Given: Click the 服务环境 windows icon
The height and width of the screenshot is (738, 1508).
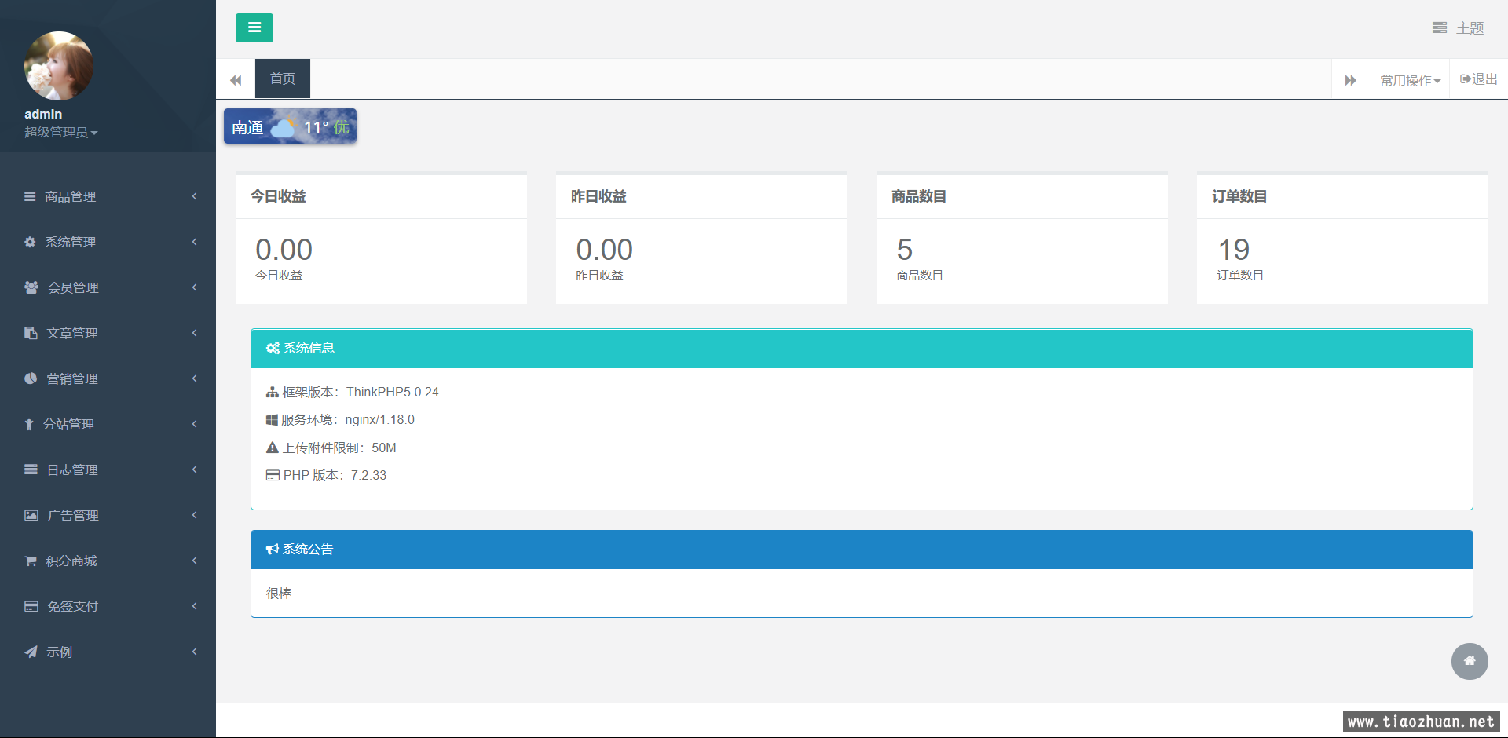Looking at the screenshot, I should tap(272, 420).
